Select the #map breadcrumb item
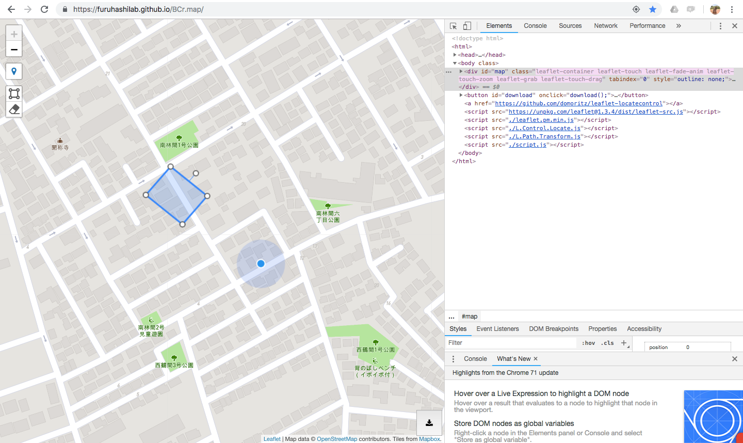Screen dimensions: 743x443 (x=470, y=317)
